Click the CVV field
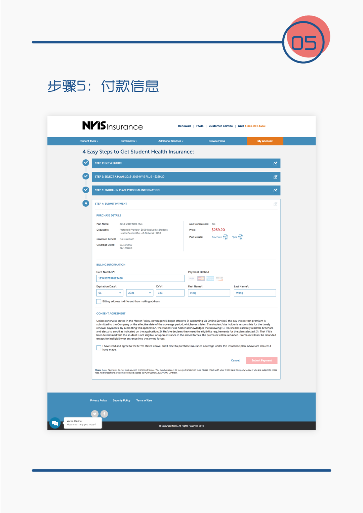The width and height of the screenshot is (363, 513). coord(170,293)
